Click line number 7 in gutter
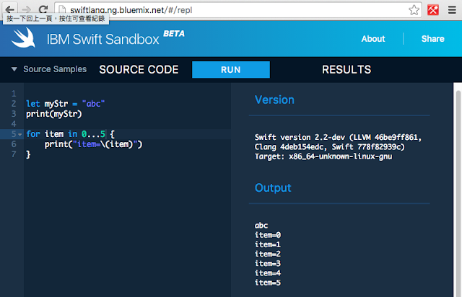 coord(14,154)
